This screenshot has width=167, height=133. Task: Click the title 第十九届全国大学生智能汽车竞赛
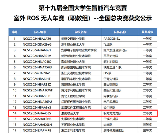tap(83, 8)
